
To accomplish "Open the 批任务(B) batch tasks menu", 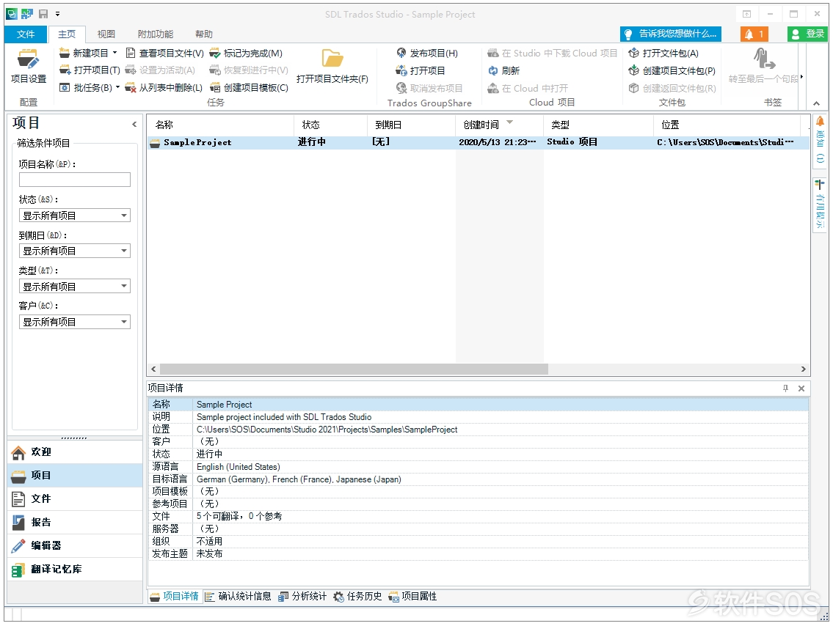I will 89,87.
